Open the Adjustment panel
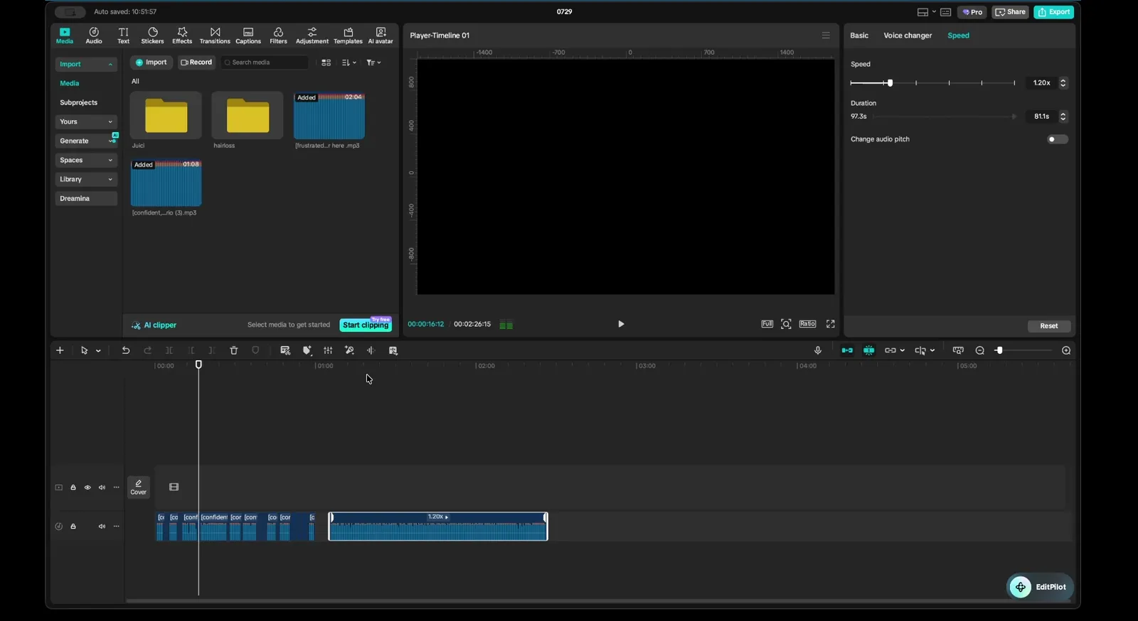This screenshot has height=621, width=1138. 312,36
